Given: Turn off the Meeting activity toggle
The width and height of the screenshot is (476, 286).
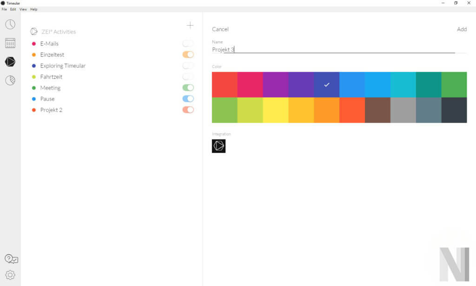Looking at the screenshot, I should [x=188, y=88].
